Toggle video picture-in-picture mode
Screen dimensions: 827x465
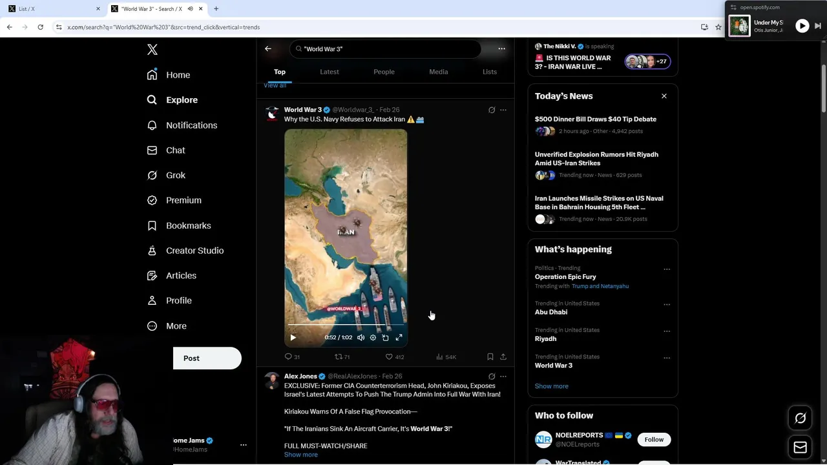click(386, 338)
